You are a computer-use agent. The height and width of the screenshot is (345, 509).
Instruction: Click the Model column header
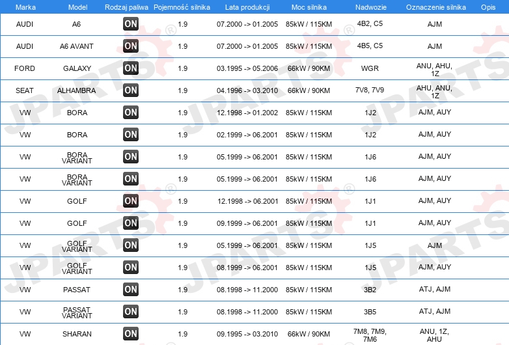click(x=77, y=7)
